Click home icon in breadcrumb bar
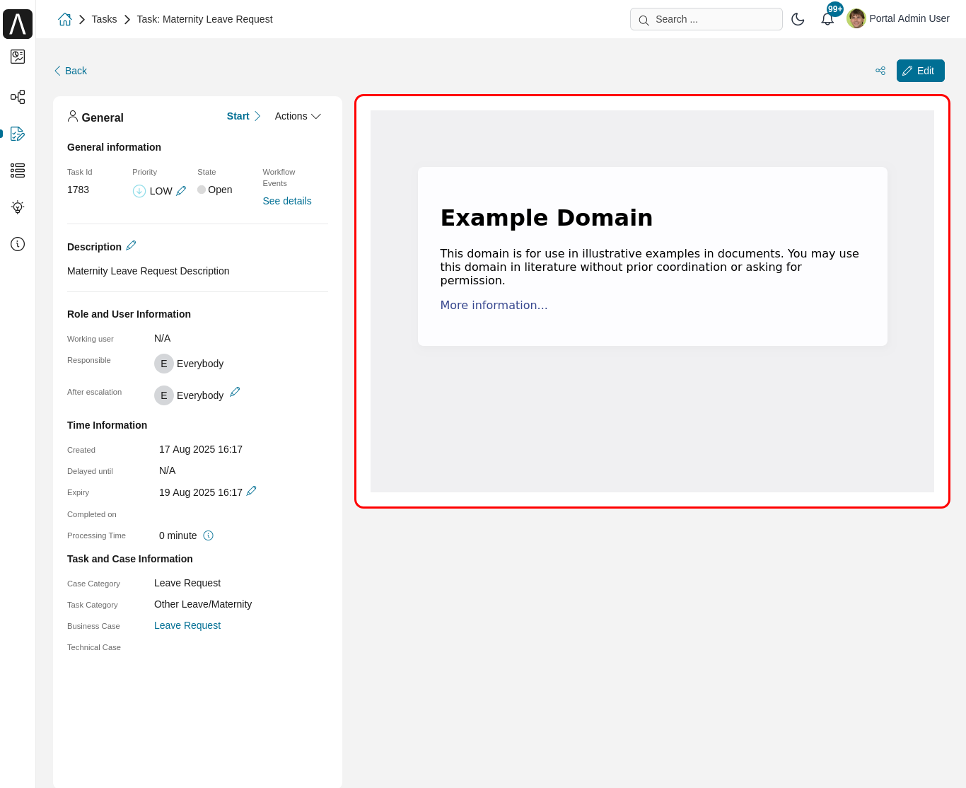 64,19
